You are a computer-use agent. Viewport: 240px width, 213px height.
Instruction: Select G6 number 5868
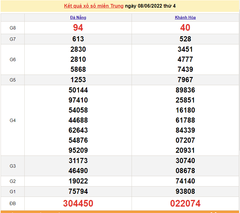point(78,69)
